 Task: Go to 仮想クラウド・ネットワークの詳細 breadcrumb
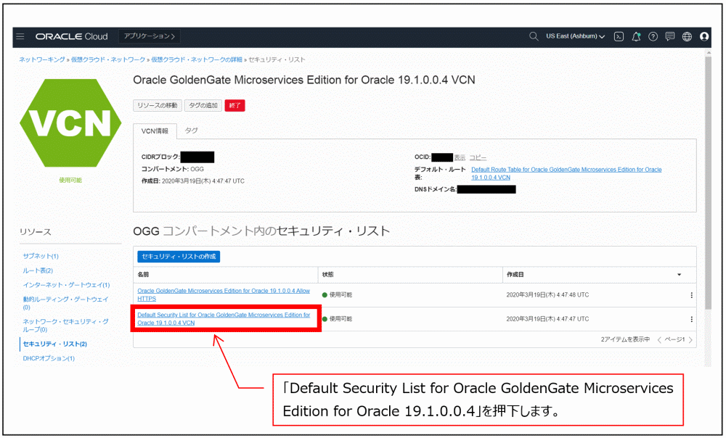[x=197, y=59]
